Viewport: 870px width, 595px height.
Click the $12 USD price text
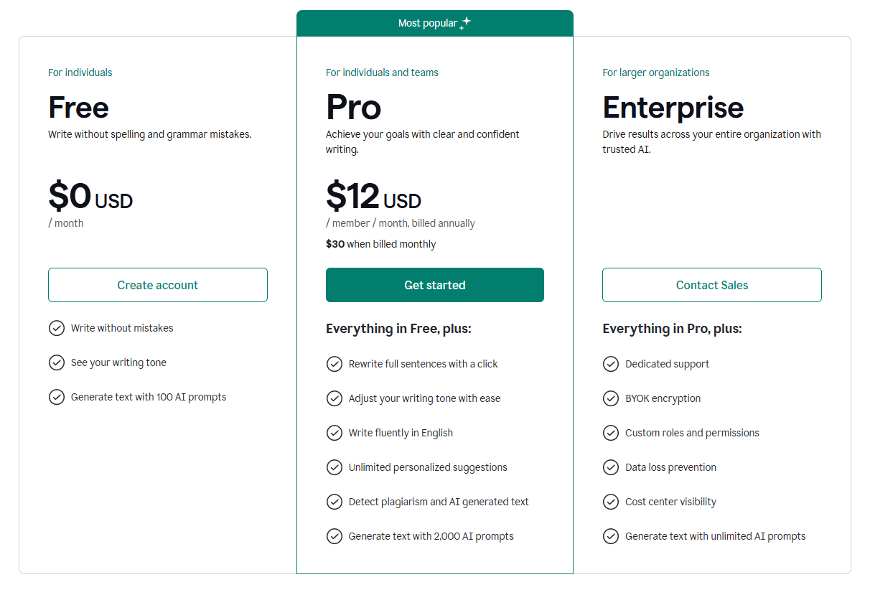[x=373, y=196]
